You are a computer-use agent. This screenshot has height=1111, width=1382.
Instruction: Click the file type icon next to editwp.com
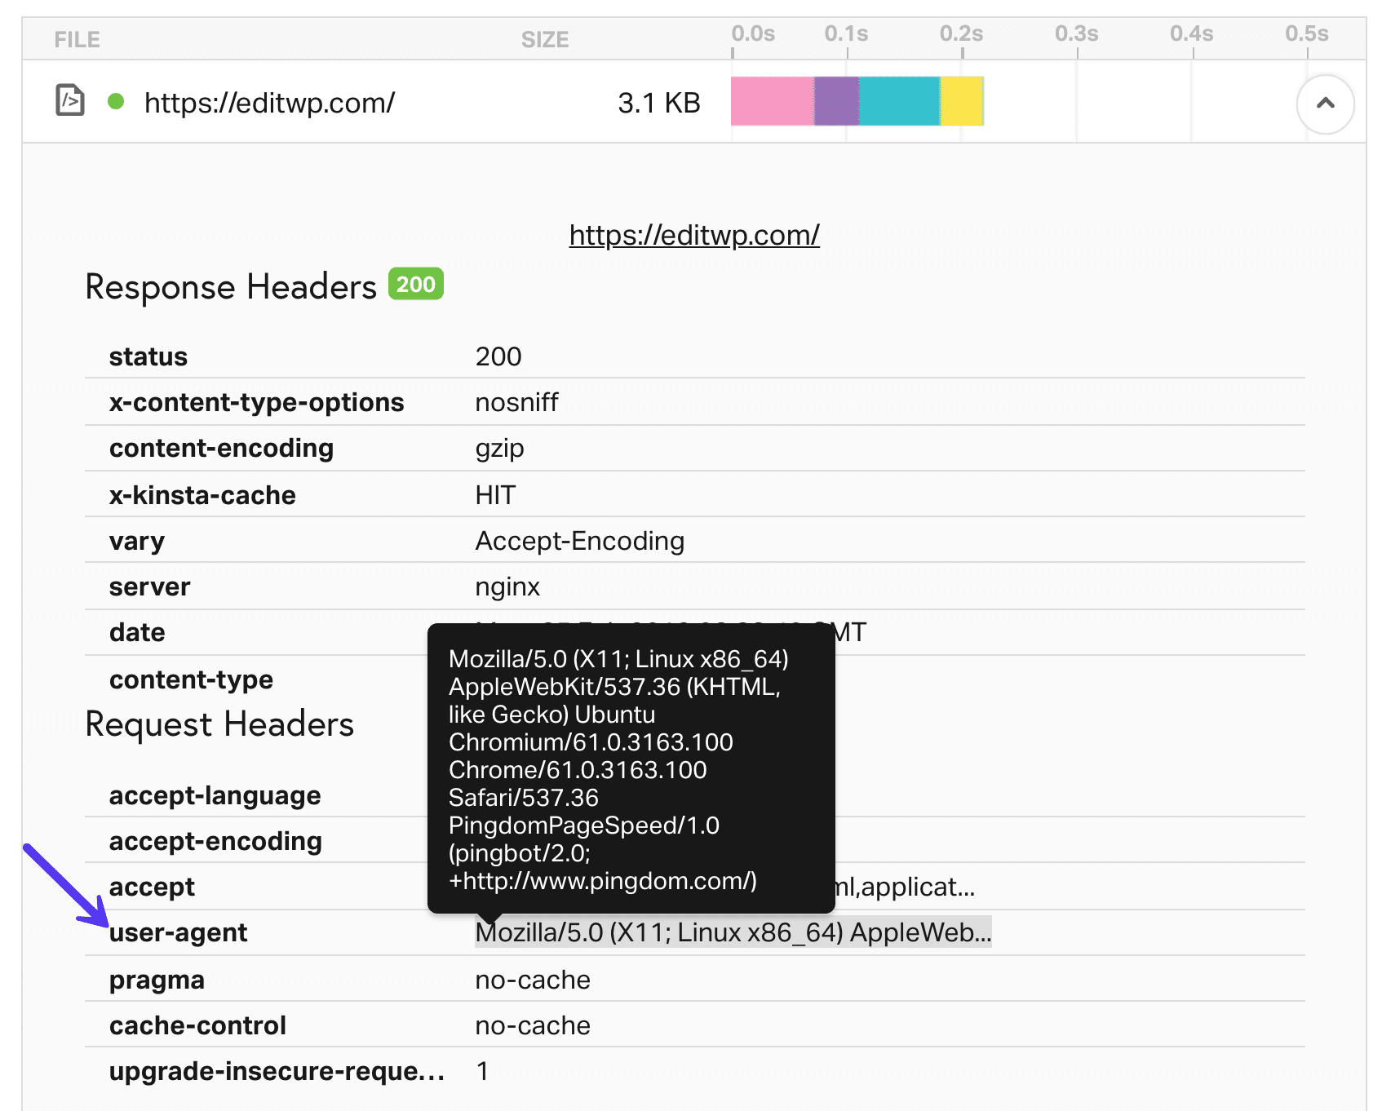pyautogui.click(x=69, y=100)
